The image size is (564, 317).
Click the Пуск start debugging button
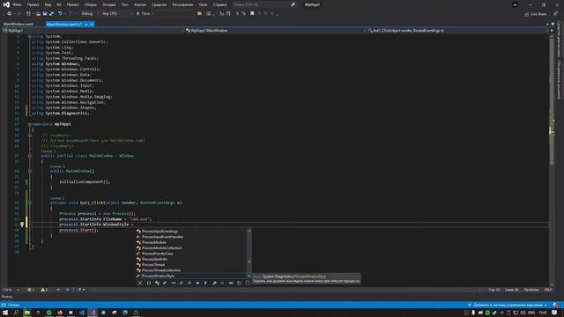pos(144,13)
